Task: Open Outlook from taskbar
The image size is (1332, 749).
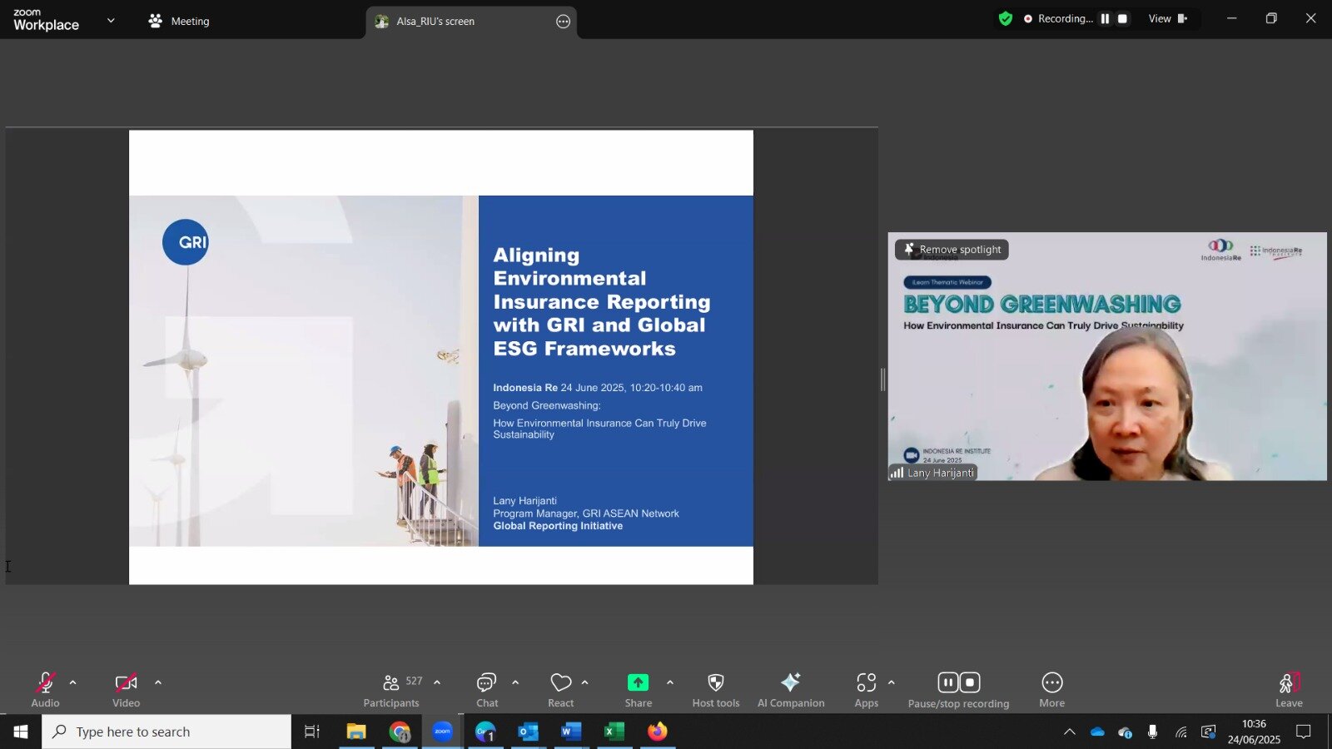Action: point(529,732)
